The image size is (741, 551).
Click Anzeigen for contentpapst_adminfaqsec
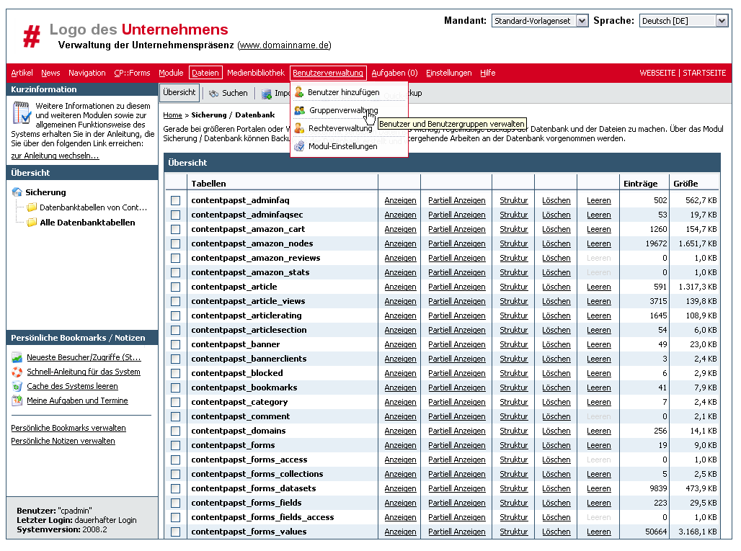[x=400, y=215]
